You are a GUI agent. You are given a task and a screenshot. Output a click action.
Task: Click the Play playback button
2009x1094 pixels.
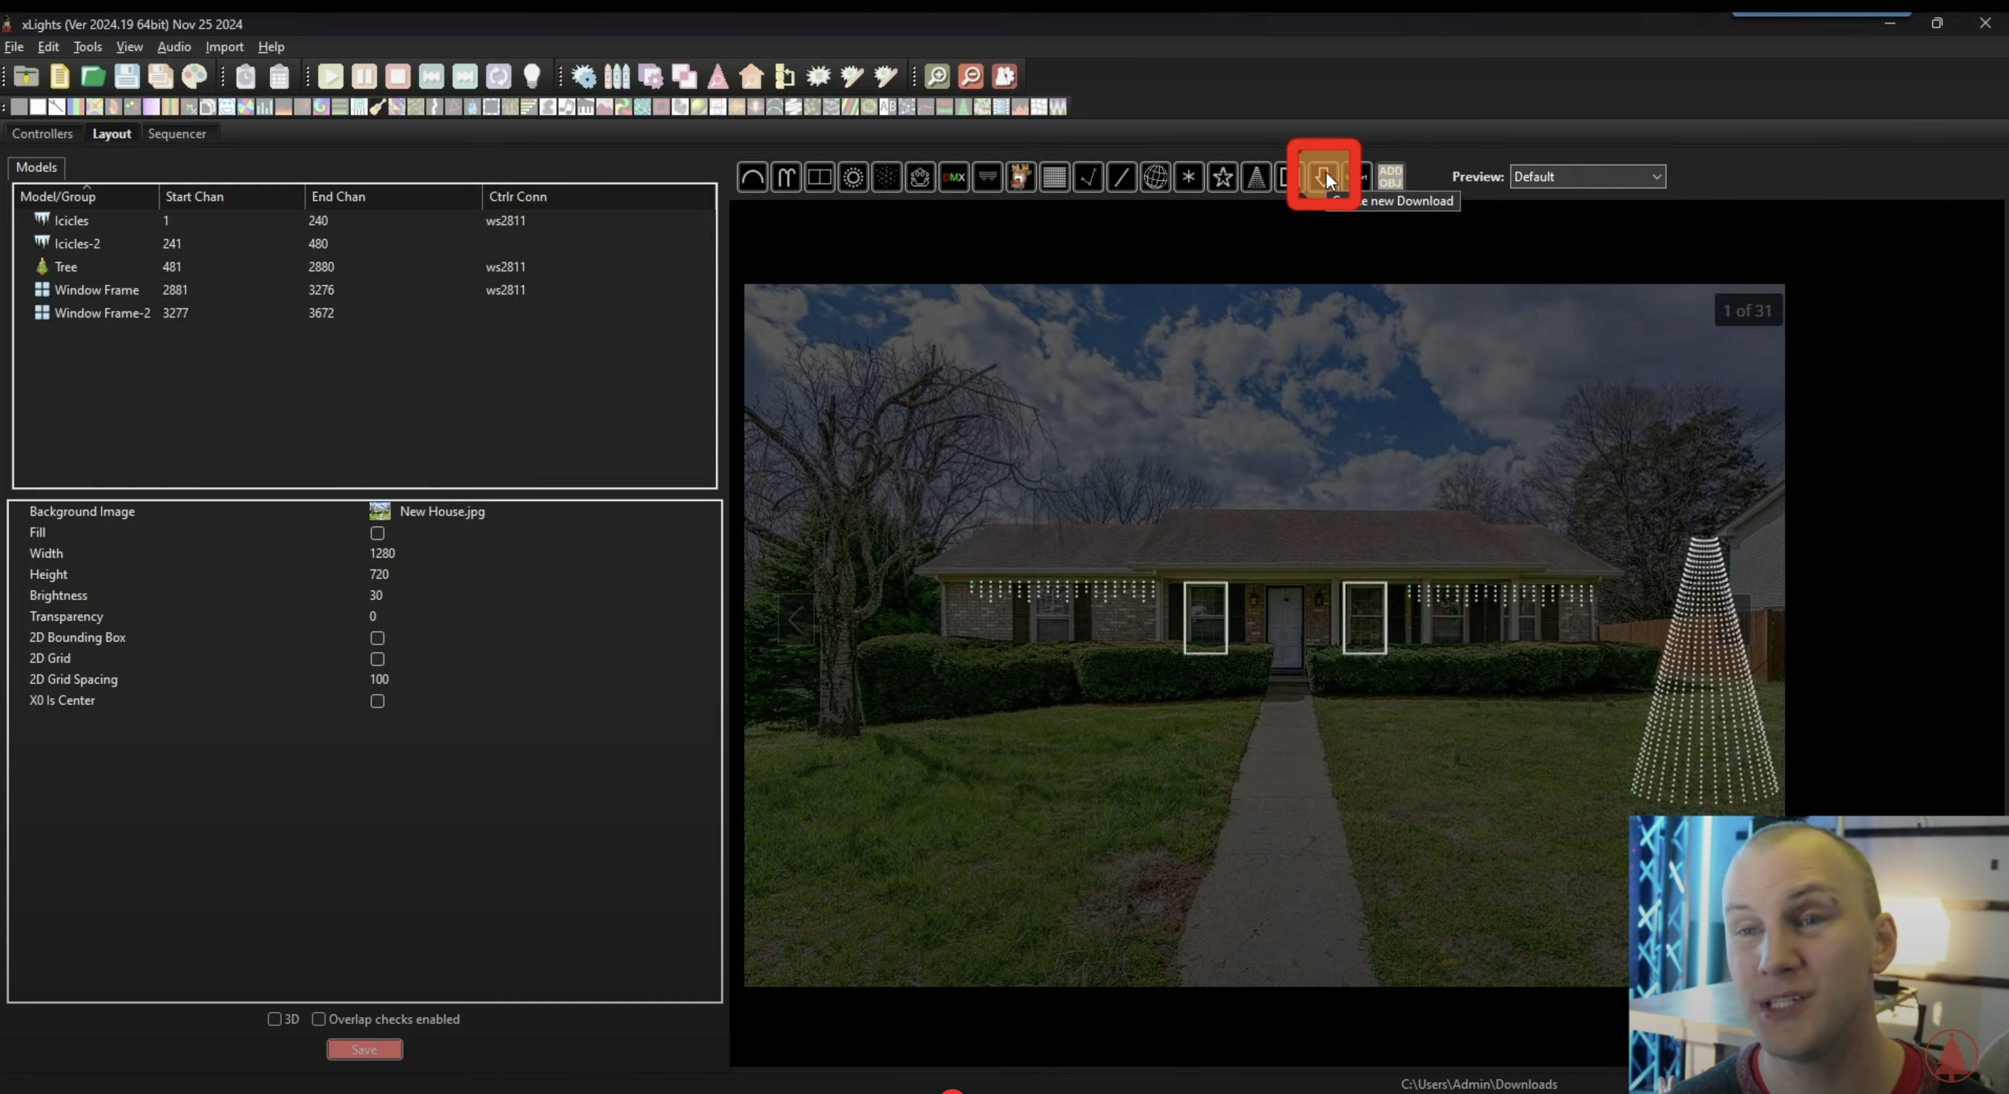click(331, 76)
